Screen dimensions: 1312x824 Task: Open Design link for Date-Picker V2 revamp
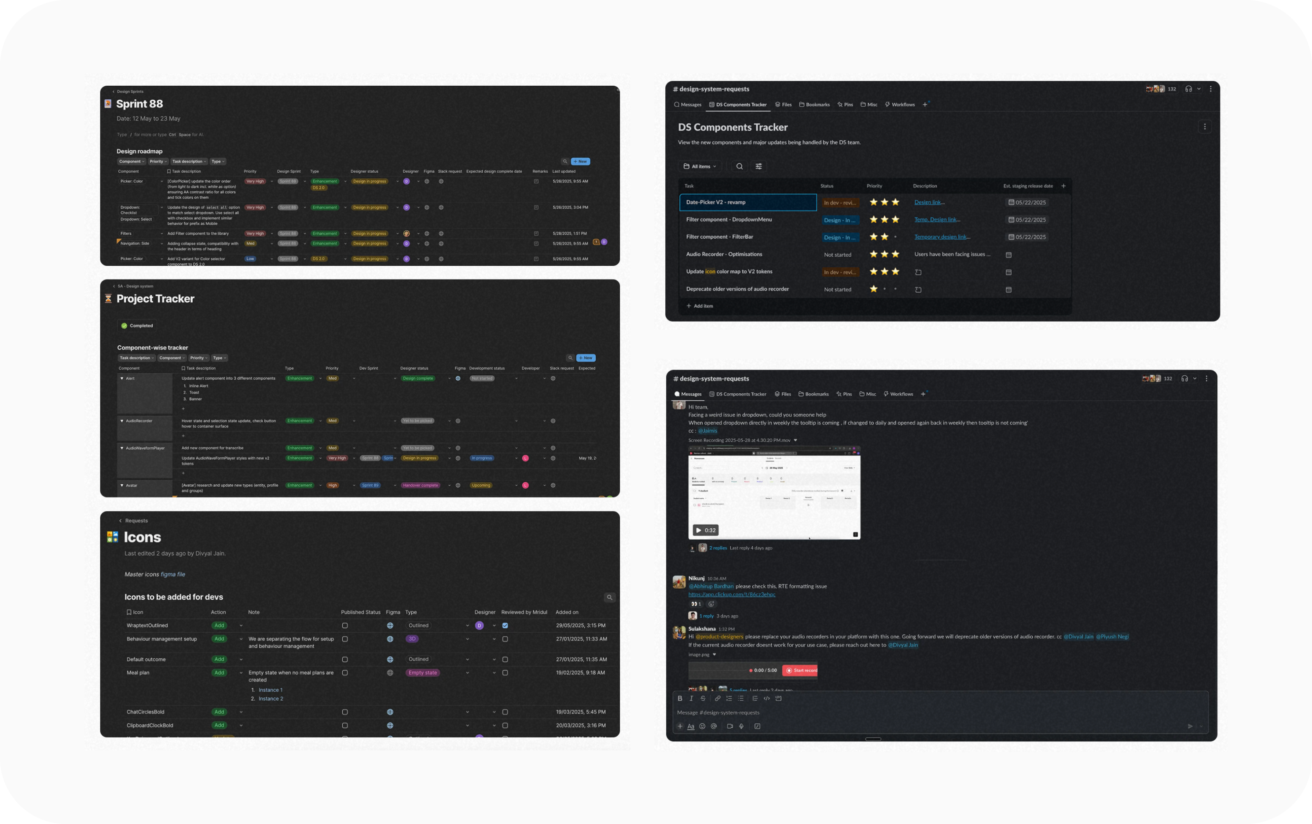coord(929,203)
